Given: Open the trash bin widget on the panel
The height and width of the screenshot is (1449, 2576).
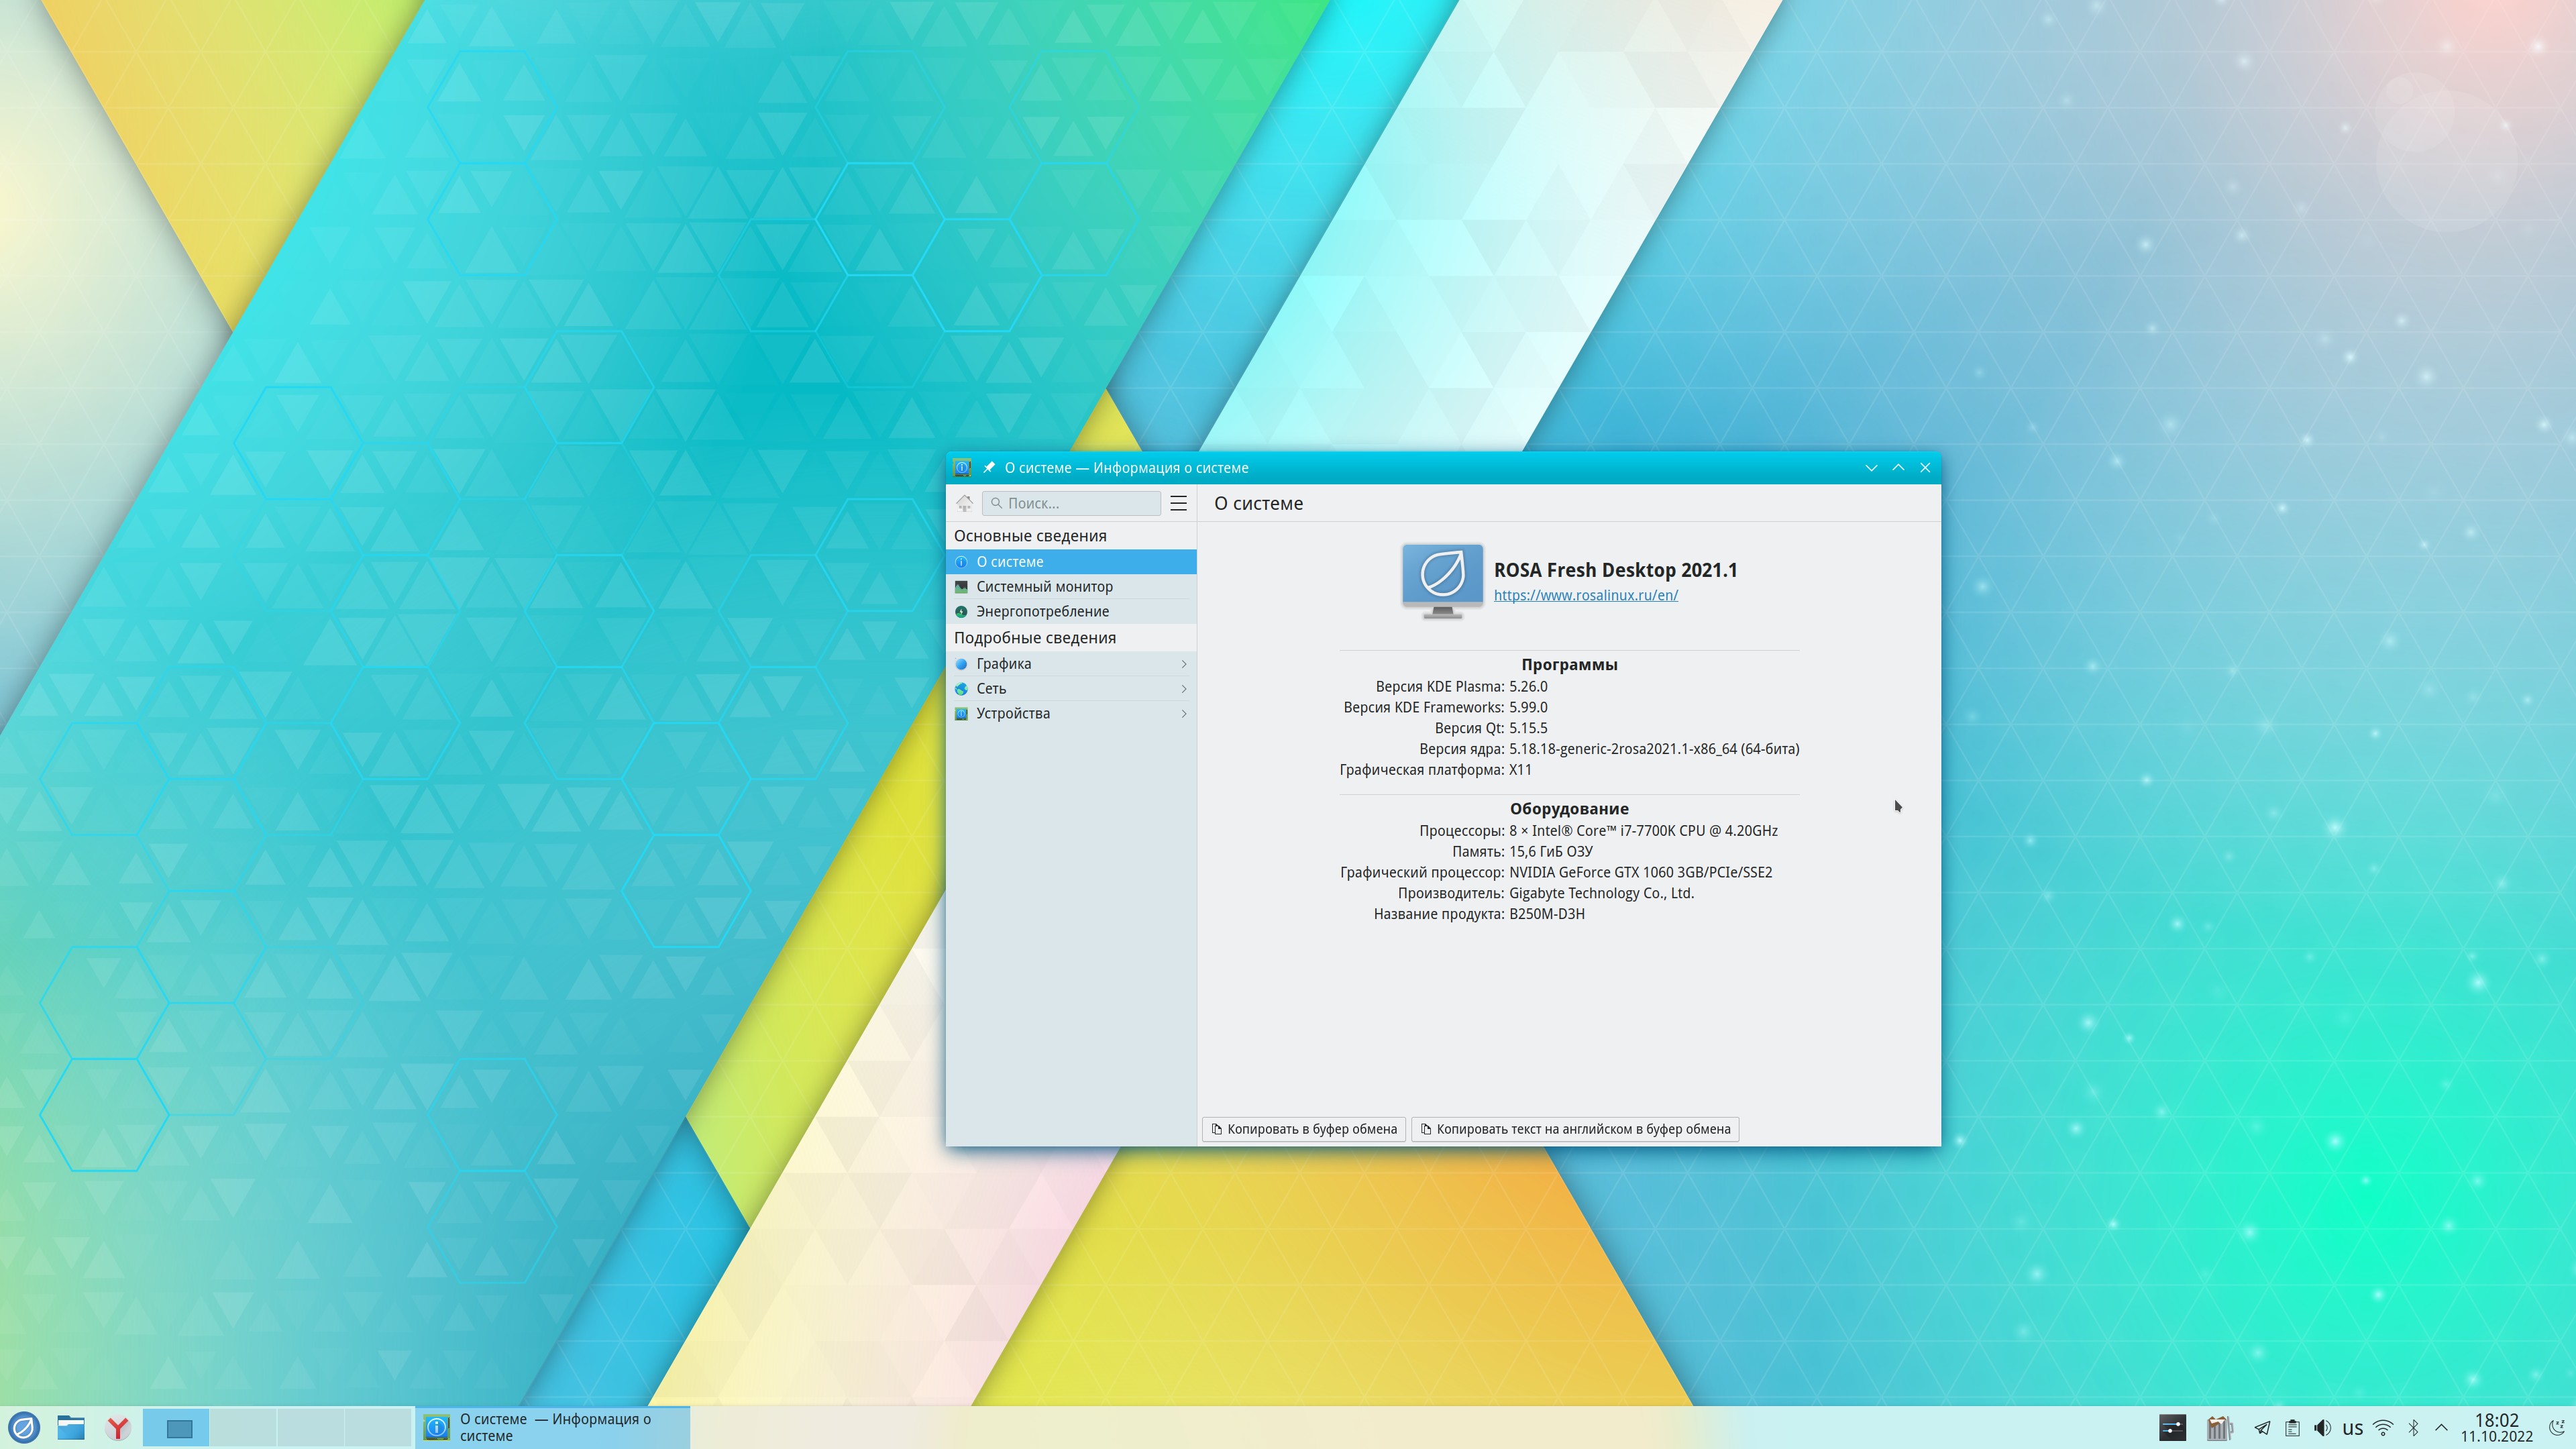Looking at the screenshot, I should (x=2219, y=1428).
